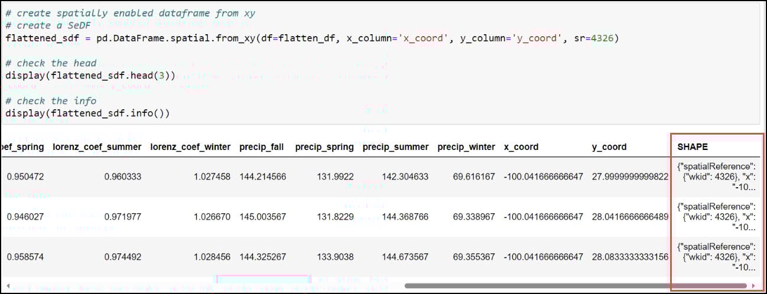Click the x_coord column header
The height and width of the screenshot is (294, 767).
[x=521, y=147]
